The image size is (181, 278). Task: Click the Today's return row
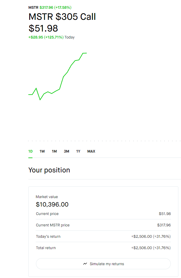click(103, 236)
